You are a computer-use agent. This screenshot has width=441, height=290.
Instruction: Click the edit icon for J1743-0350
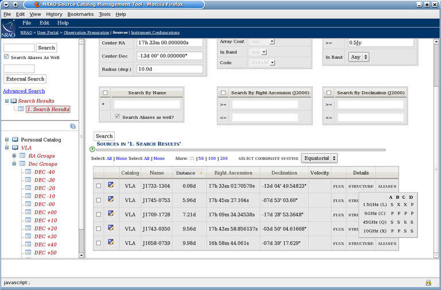(x=111, y=228)
